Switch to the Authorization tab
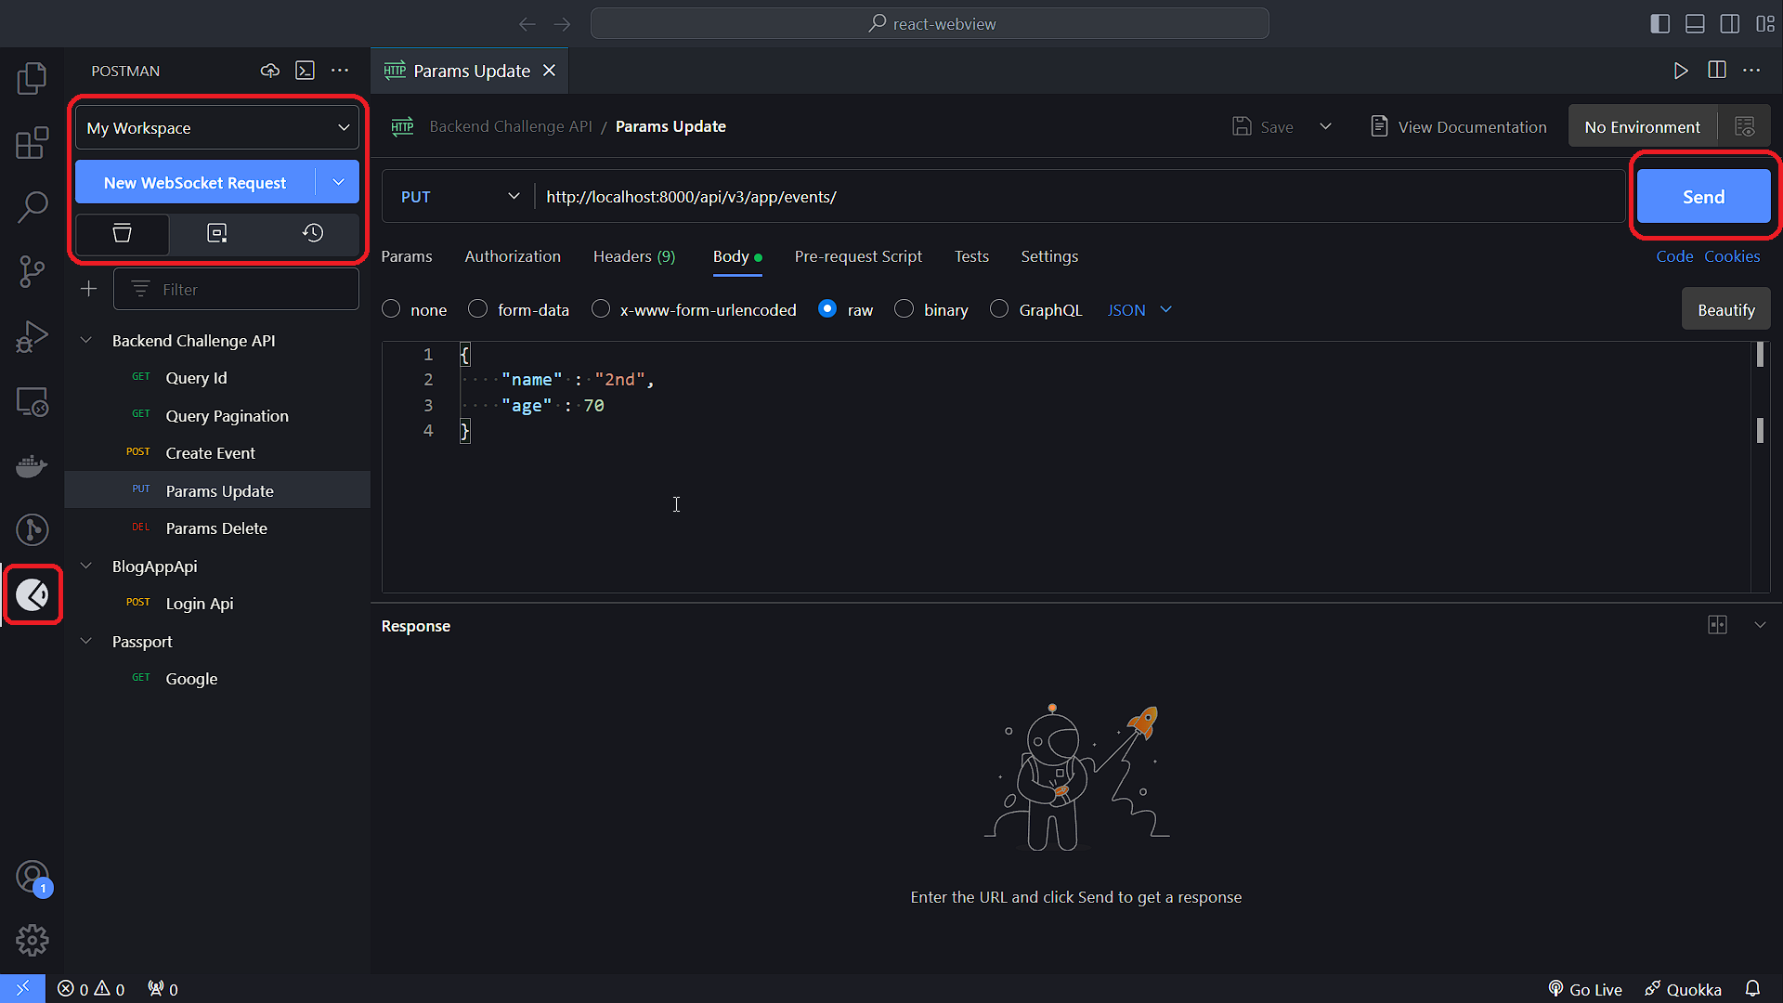The height and width of the screenshot is (1003, 1783). pos(513,256)
